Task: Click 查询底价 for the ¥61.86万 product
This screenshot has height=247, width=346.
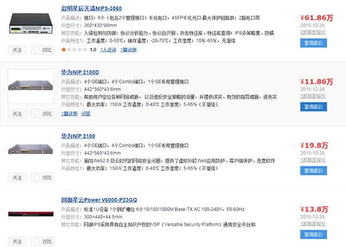Action: 313,43
